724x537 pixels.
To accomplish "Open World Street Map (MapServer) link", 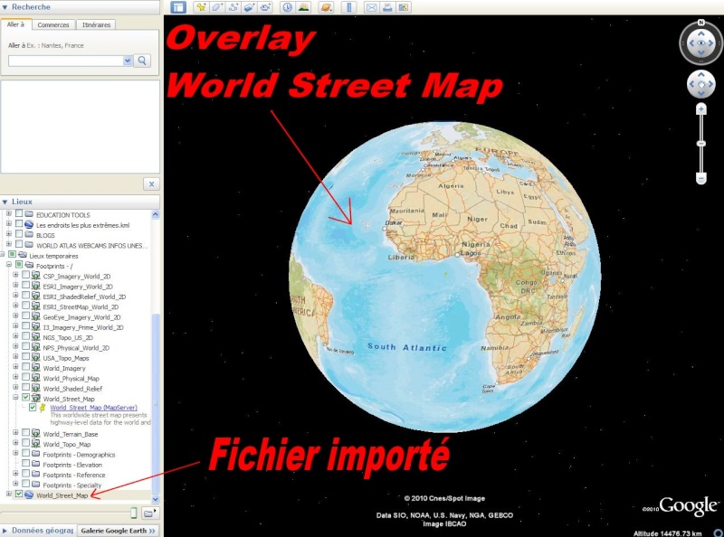I will click(x=94, y=408).
